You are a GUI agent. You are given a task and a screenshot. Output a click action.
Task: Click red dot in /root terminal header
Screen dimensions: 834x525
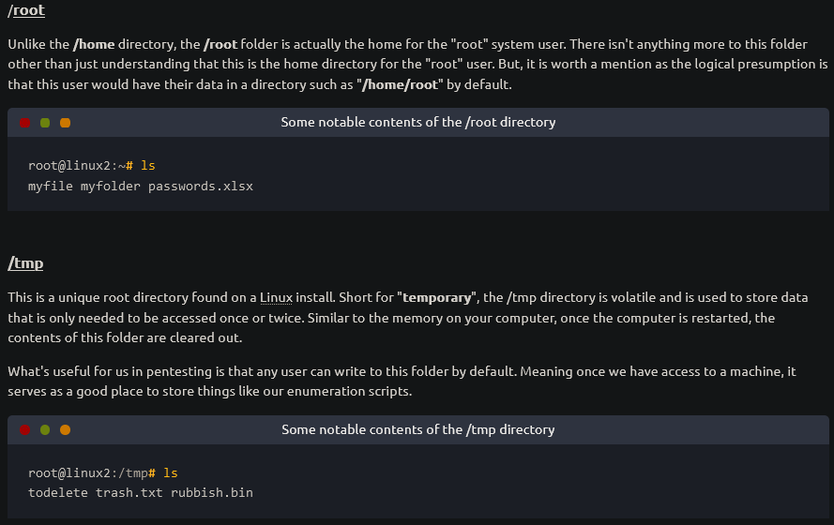coord(25,123)
